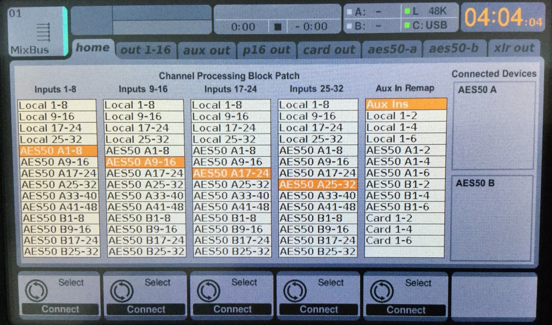Select AES50 A1-8 in Inputs 17-24 column
This screenshot has height=325, width=552.
231,151
